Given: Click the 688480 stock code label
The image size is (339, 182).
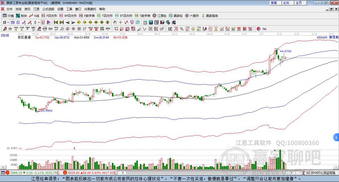Looking at the screenshot, I should 322,38.
